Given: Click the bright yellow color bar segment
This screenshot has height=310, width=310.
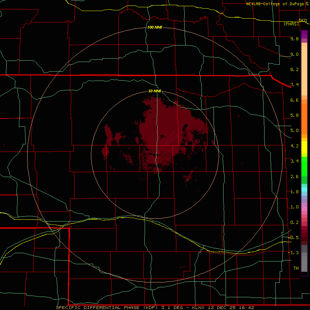Looking at the screenshot, I should [304, 147].
